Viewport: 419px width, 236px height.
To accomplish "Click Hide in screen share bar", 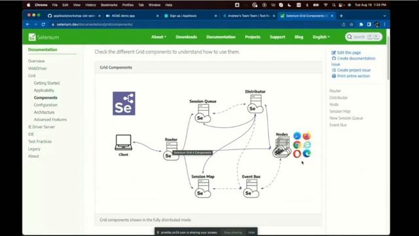I will coord(251,233).
